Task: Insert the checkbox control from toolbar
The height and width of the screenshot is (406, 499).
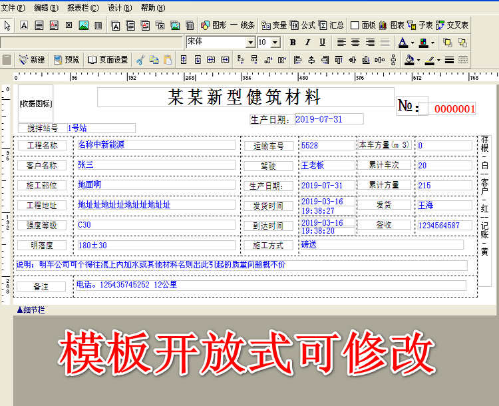Action: (x=69, y=25)
